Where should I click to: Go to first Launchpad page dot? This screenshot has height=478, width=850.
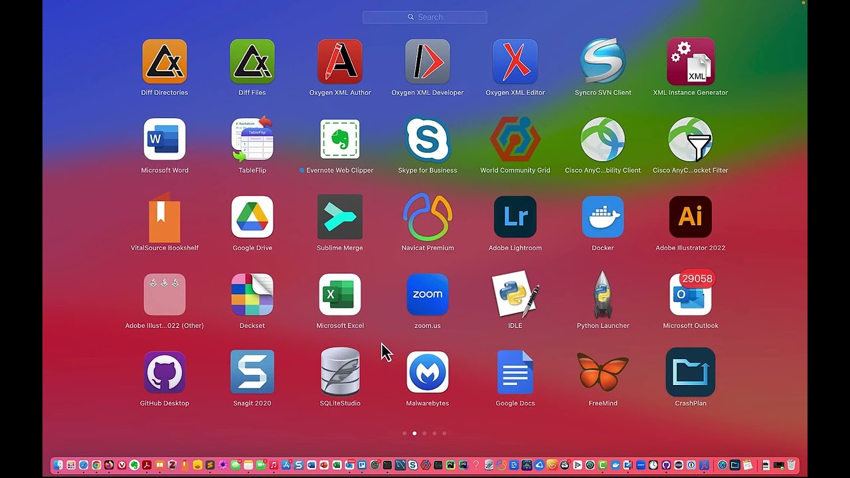[x=404, y=434]
